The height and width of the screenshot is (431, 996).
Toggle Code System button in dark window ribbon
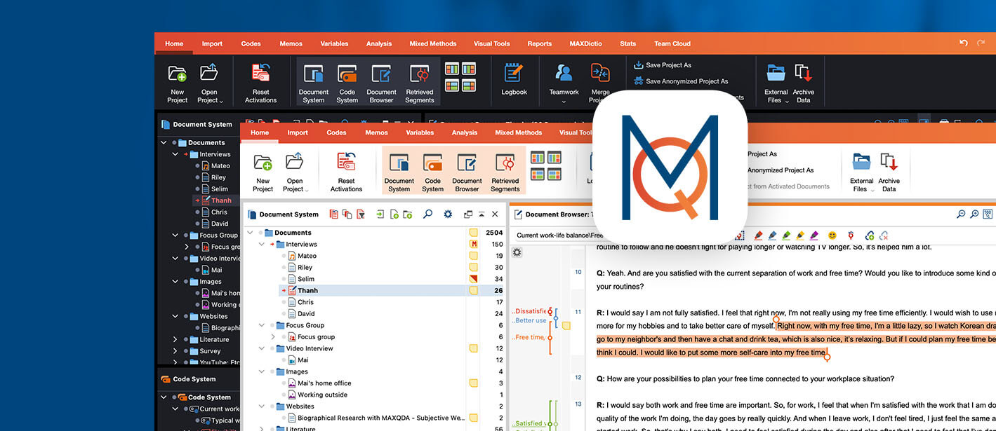347,83
